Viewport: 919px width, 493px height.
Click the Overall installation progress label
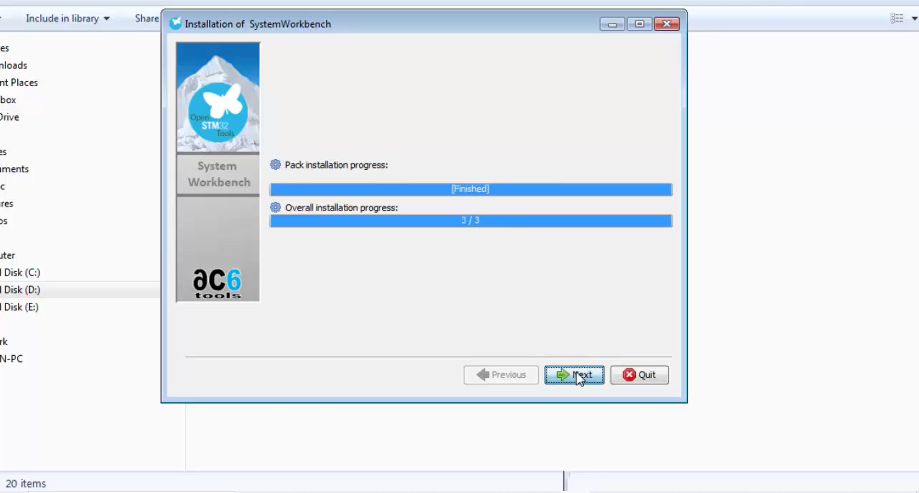[341, 208]
